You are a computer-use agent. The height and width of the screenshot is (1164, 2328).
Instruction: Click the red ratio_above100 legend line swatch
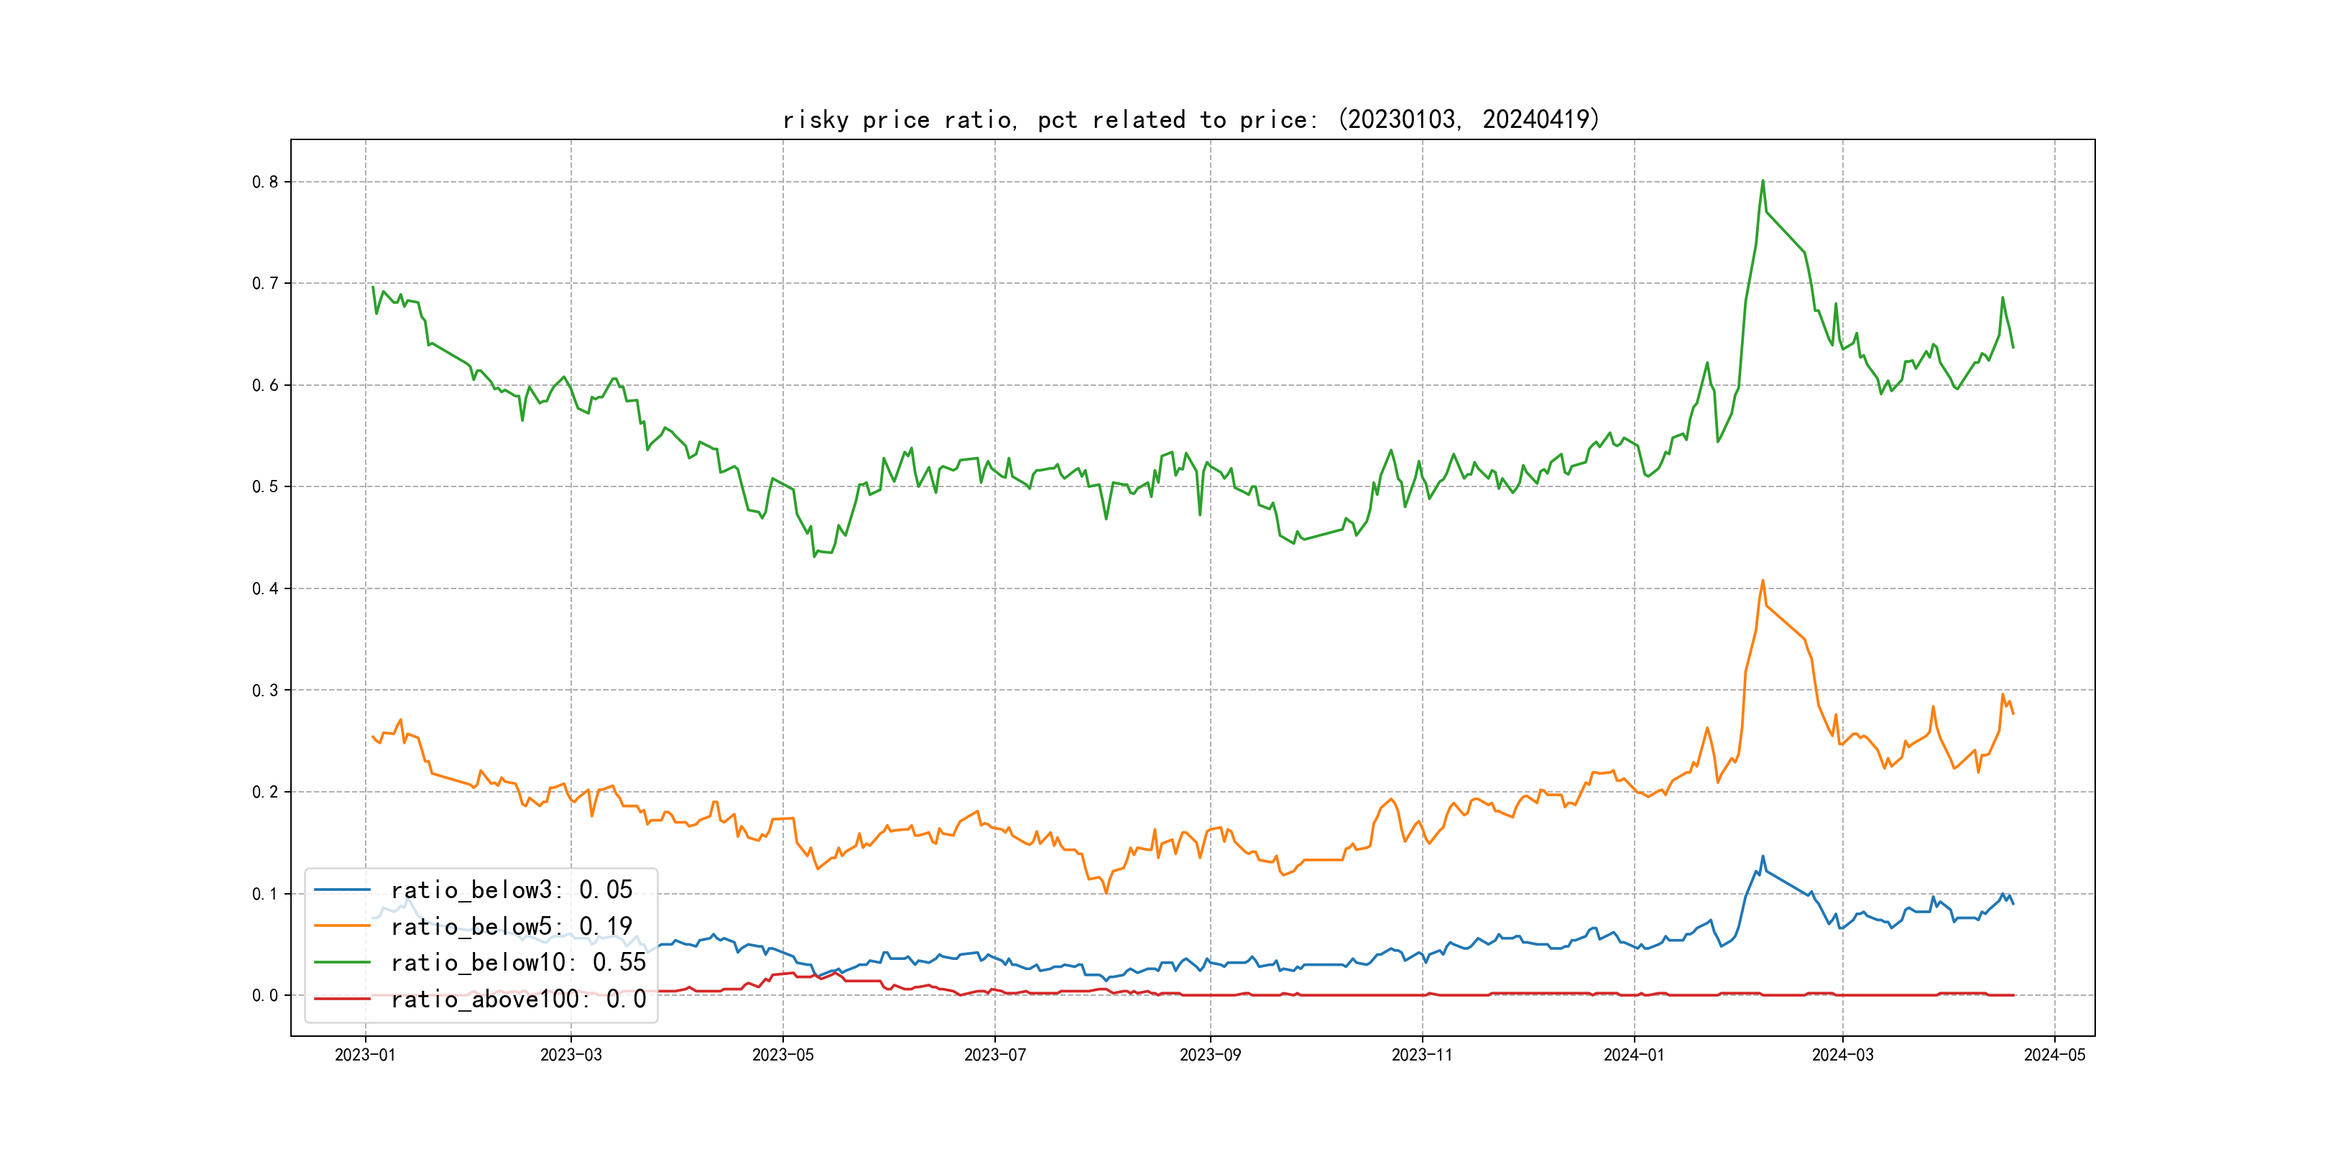point(341,999)
